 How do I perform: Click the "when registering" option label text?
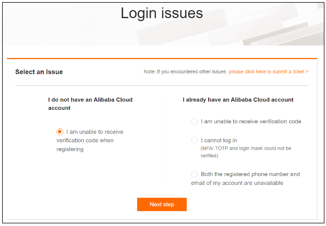[x=85, y=141]
